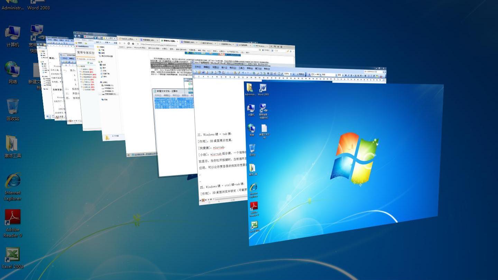The image size is (498, 280).
Task: Click browser window's home icon
Action: (133, 44)
